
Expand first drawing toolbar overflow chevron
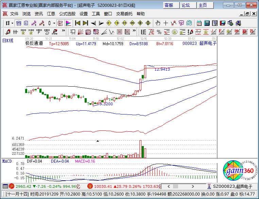tap(64, 31)
